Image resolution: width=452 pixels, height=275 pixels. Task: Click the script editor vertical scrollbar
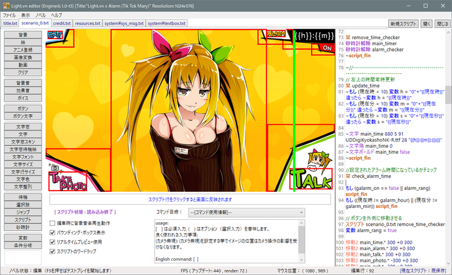[x=448, y=148]
